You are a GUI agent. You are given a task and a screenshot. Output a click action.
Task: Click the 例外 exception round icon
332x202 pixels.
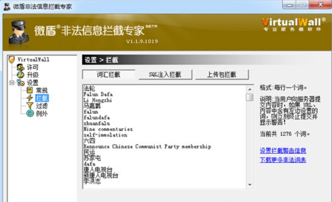pos(30,113)
